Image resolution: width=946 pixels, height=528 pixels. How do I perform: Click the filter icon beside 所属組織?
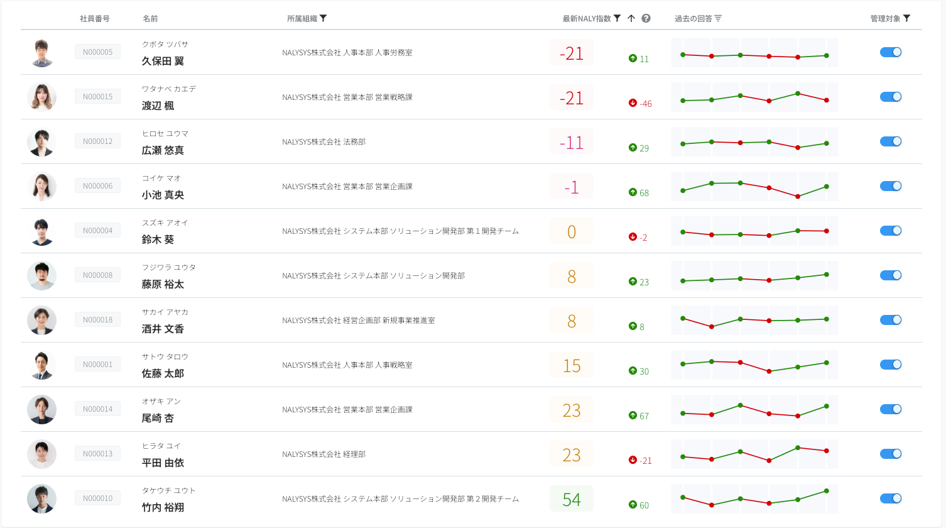(323, 18)
